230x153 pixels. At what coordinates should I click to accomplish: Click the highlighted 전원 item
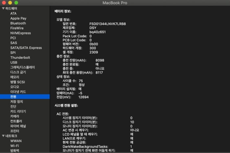(25, 97)
